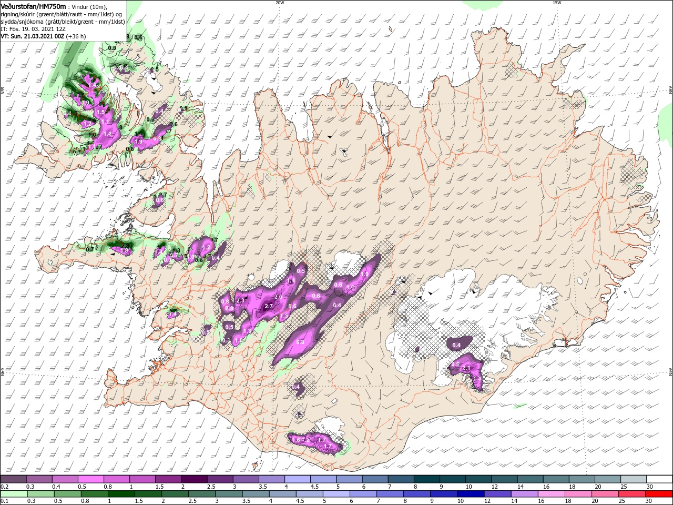Click the 2.0 precipitation value label
The width and height of the screenshot is (673, 505).
pyautogui.click(x=279, y=297)
